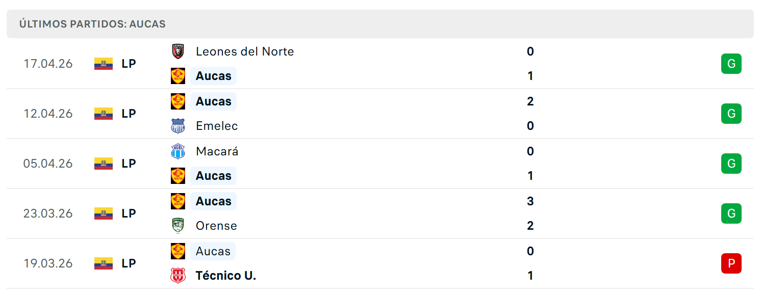
Task: Click LP league label in 23.03.26 row
Action: pos(129,213)
